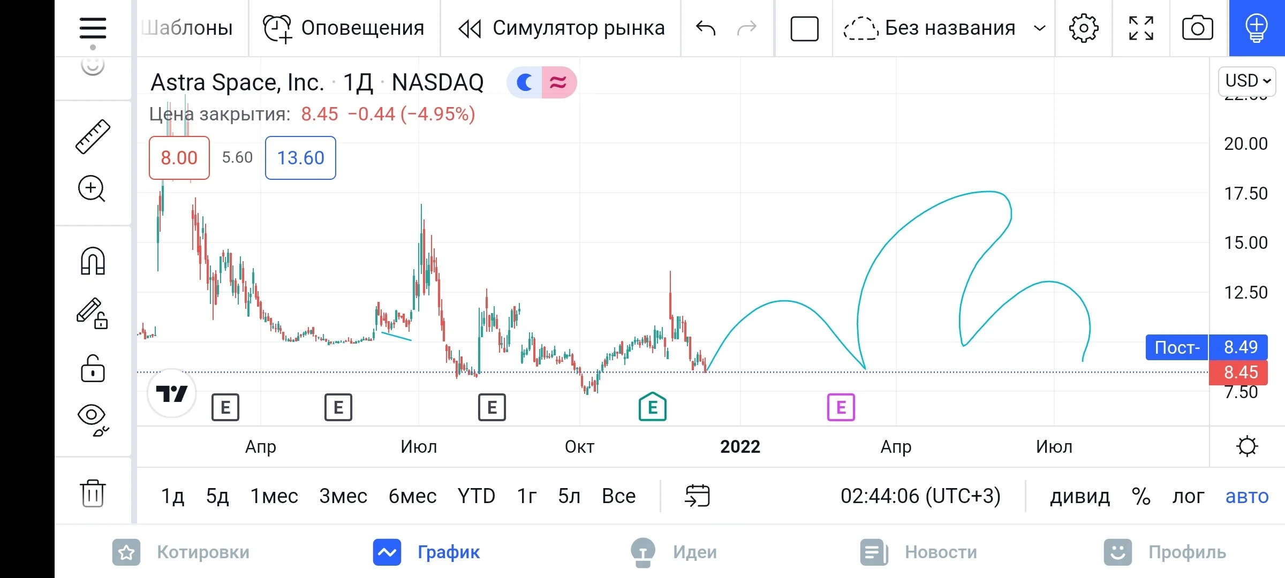Open the 'Котировки' bottom tab
Screen dimensions: 1285x578
pyautogui.click(x=180, y=552)
